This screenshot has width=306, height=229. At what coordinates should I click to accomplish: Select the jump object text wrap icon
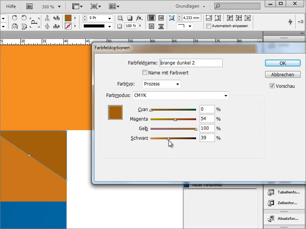[161, 26]
